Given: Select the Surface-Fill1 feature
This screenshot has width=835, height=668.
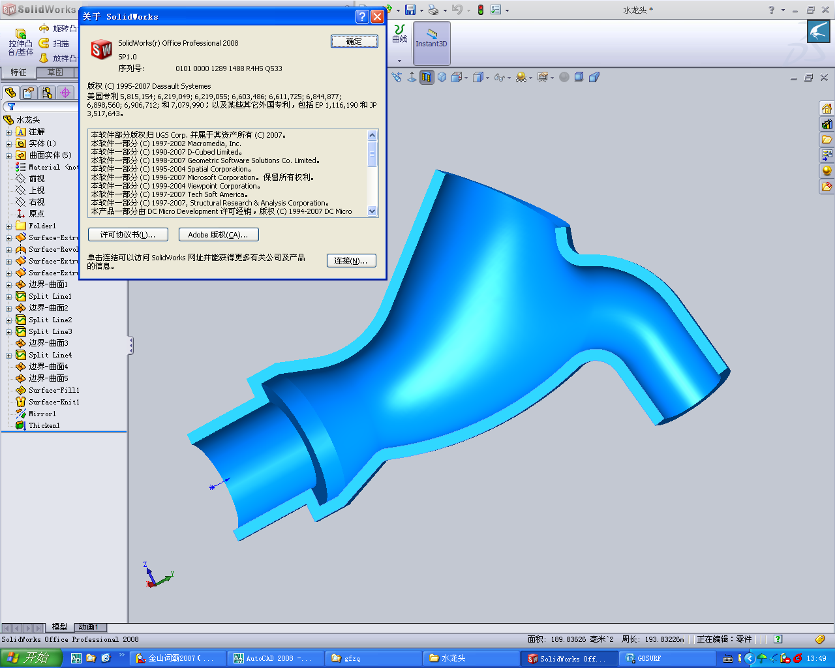Looking at the screenshot, I should pyautogui.click(x=48, y=390).
